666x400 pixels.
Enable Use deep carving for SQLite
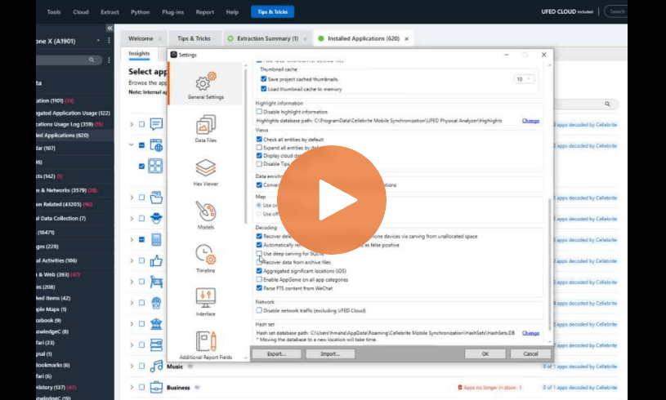(x=259, y=253)
